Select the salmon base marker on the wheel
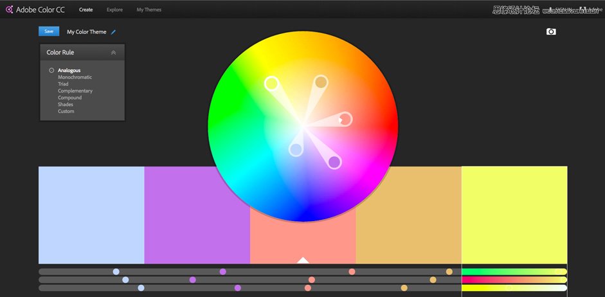This screenshot has width=605, height=297. 345,119
